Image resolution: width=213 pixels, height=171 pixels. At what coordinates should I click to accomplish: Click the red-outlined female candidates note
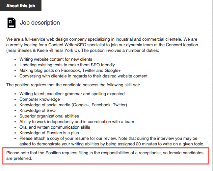(105, 156)
